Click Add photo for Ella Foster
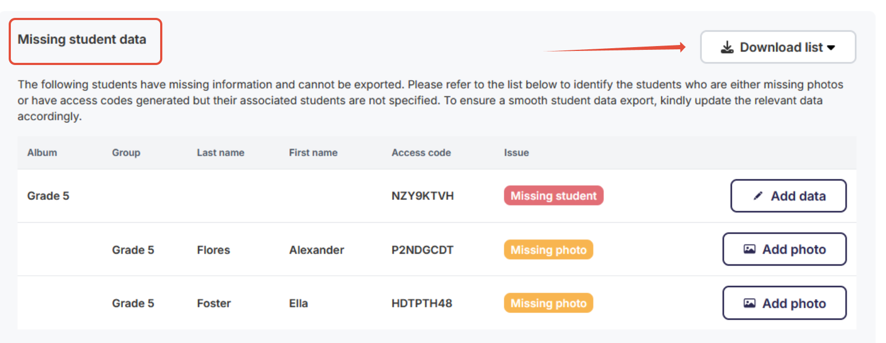Screen dimensions: 886x343 tap(784, 303)
